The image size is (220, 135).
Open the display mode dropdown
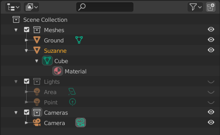(31, 7)
